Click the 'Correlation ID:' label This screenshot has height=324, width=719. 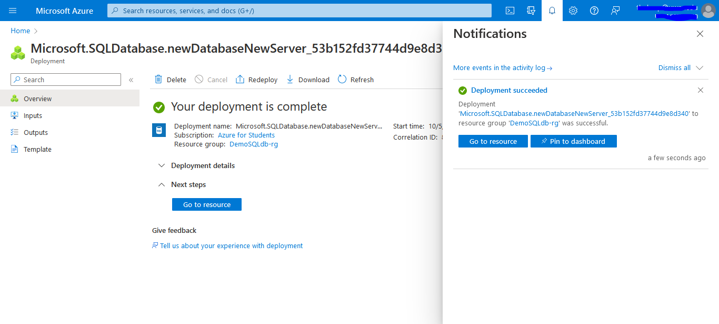tap(416, 138)
